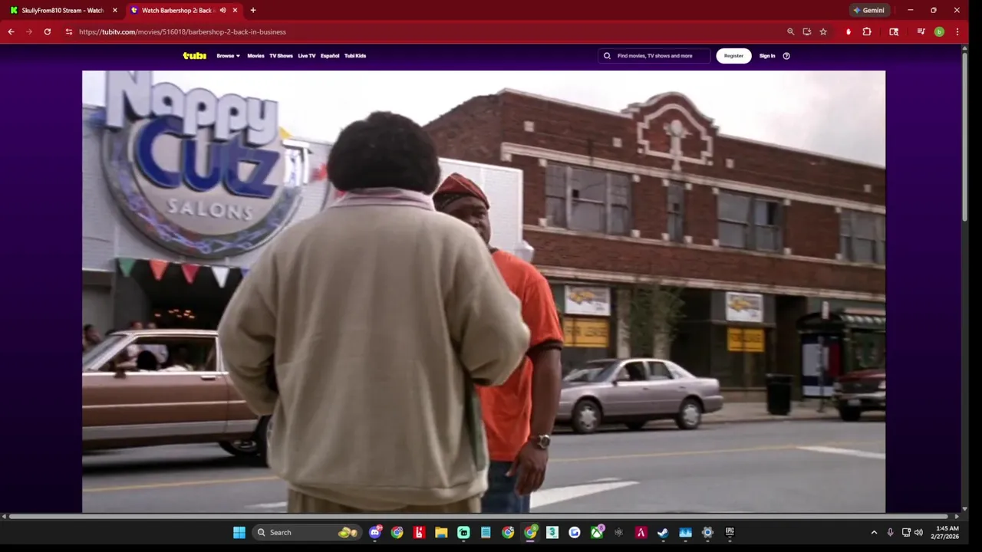
Task: Open the Chrome three-dot menu
Action: [x=957, y=31]
